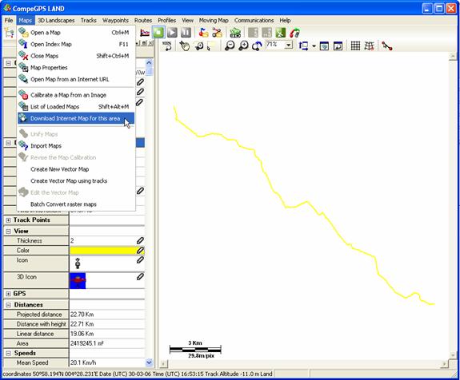Choose Calibrate a Map from an Image
Image resolution: width=460 pixels, height=380 pixels.
tap(76, 95)
